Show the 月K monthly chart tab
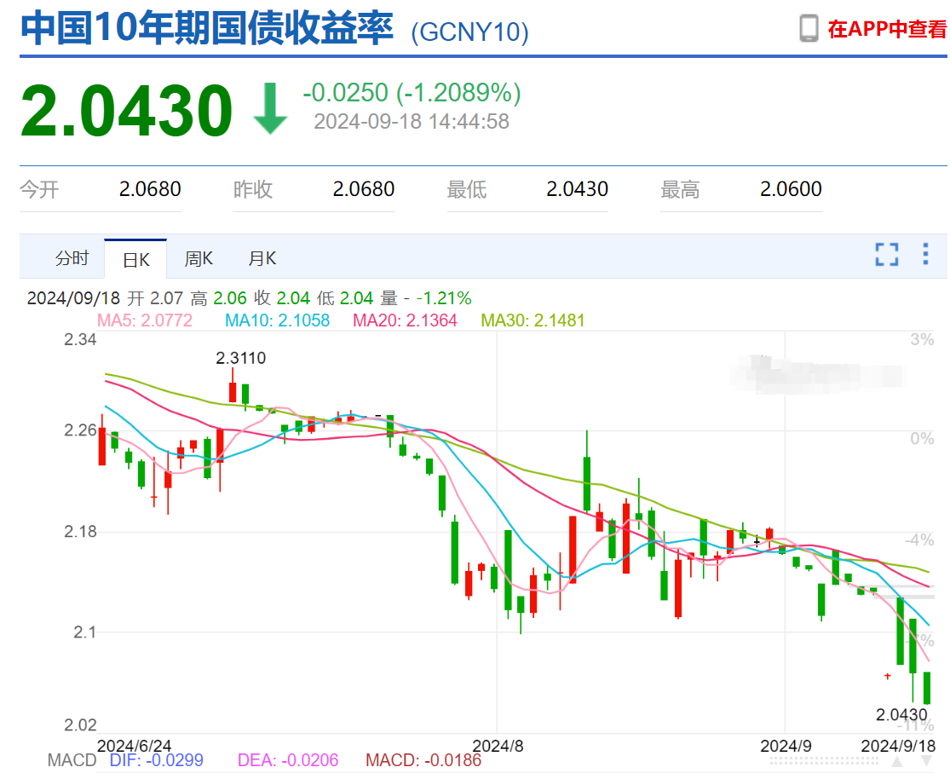This screenshot has width=950, height=773. pyautogui.click(x=262, y=258)
